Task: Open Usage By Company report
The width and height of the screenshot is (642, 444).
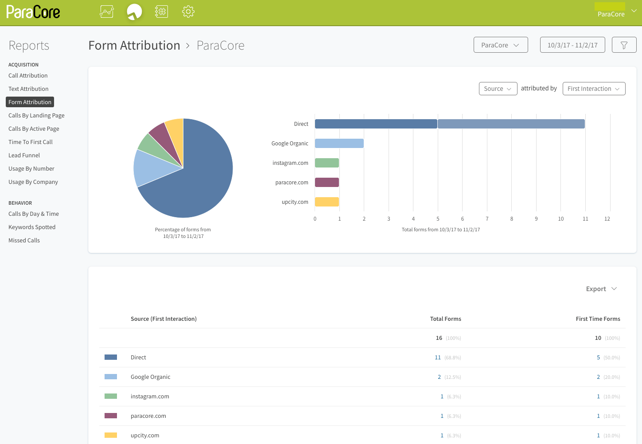Action: click(33, 182)
